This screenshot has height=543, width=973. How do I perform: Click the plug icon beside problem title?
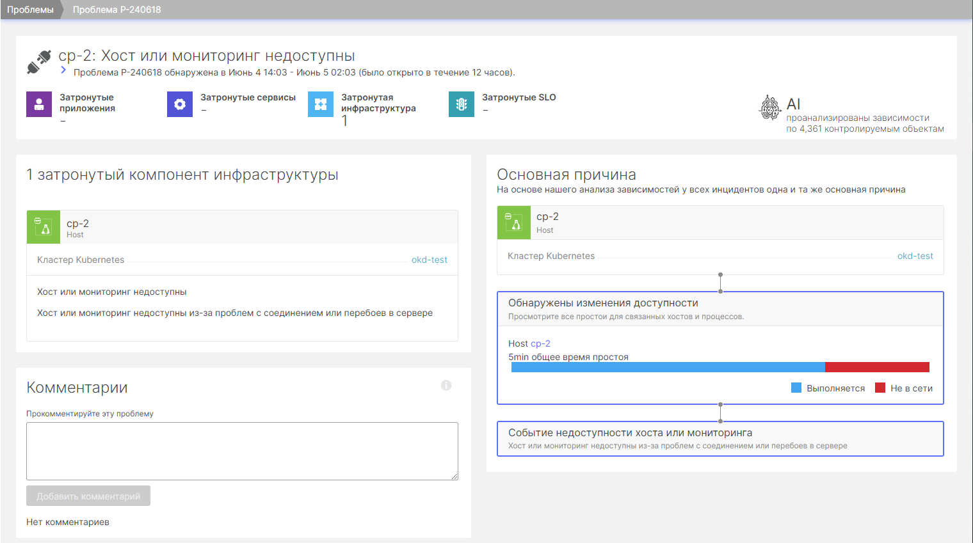[x=39, y=62]
